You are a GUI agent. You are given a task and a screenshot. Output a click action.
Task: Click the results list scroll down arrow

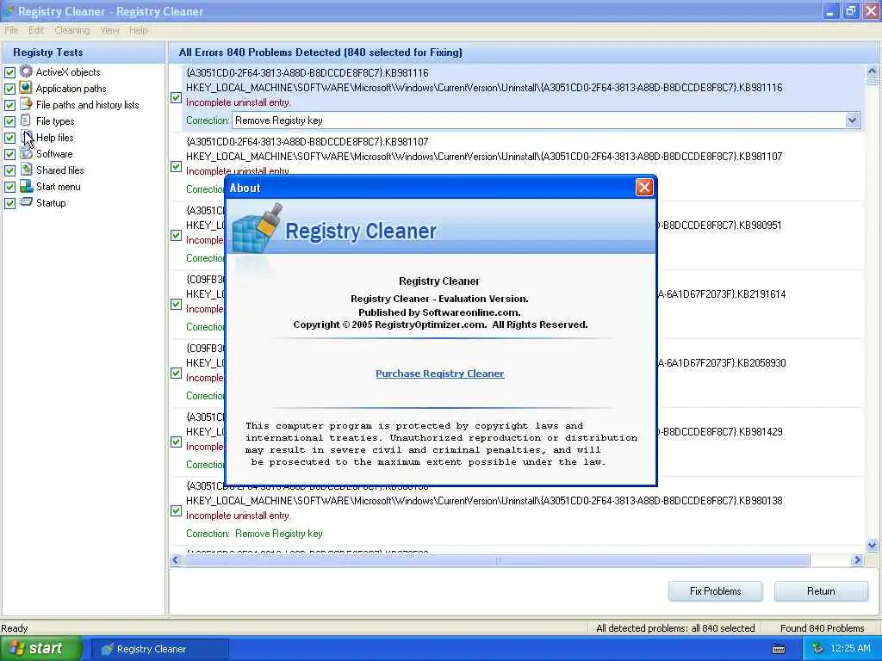tap(872, 545)
